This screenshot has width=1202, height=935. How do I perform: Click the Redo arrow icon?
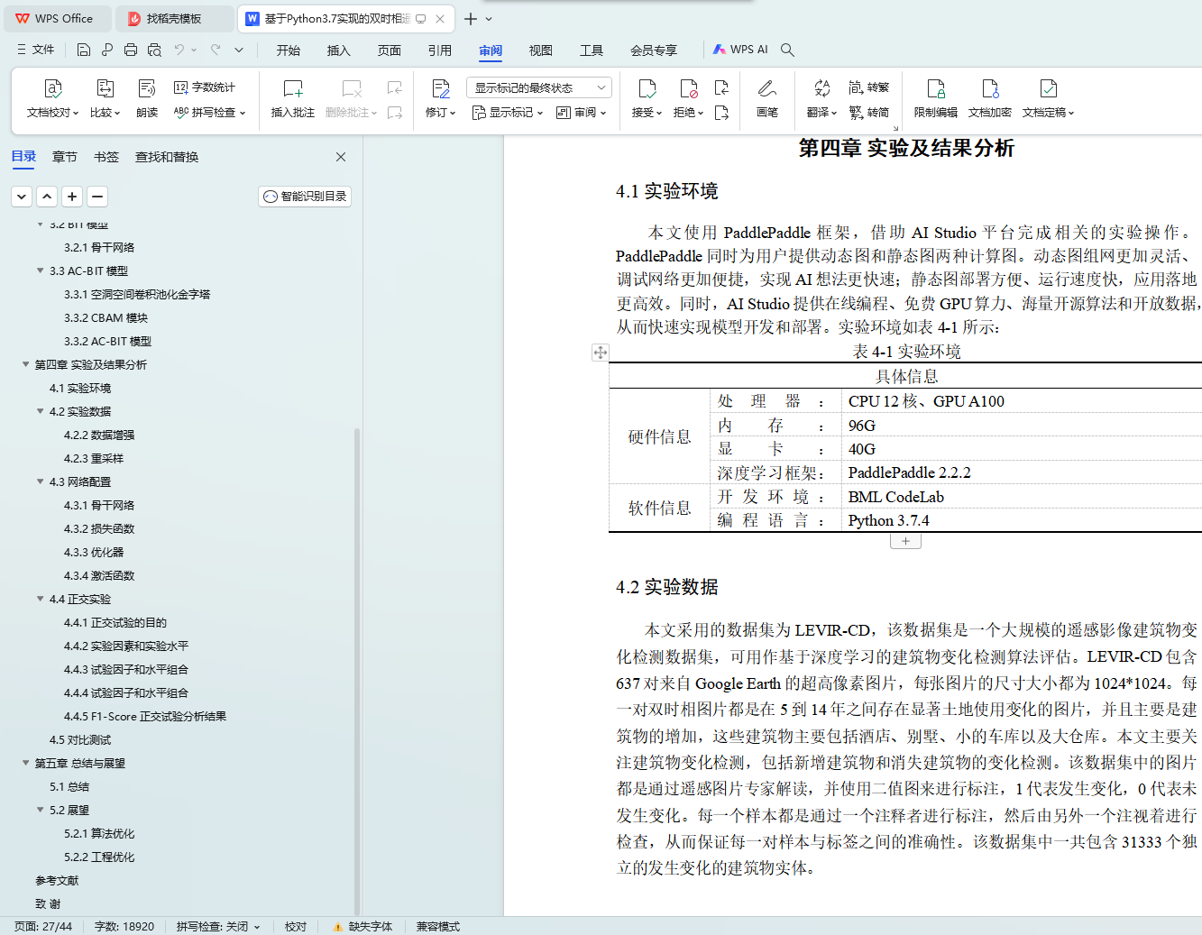pyautogui.click(x=216, y=50)
